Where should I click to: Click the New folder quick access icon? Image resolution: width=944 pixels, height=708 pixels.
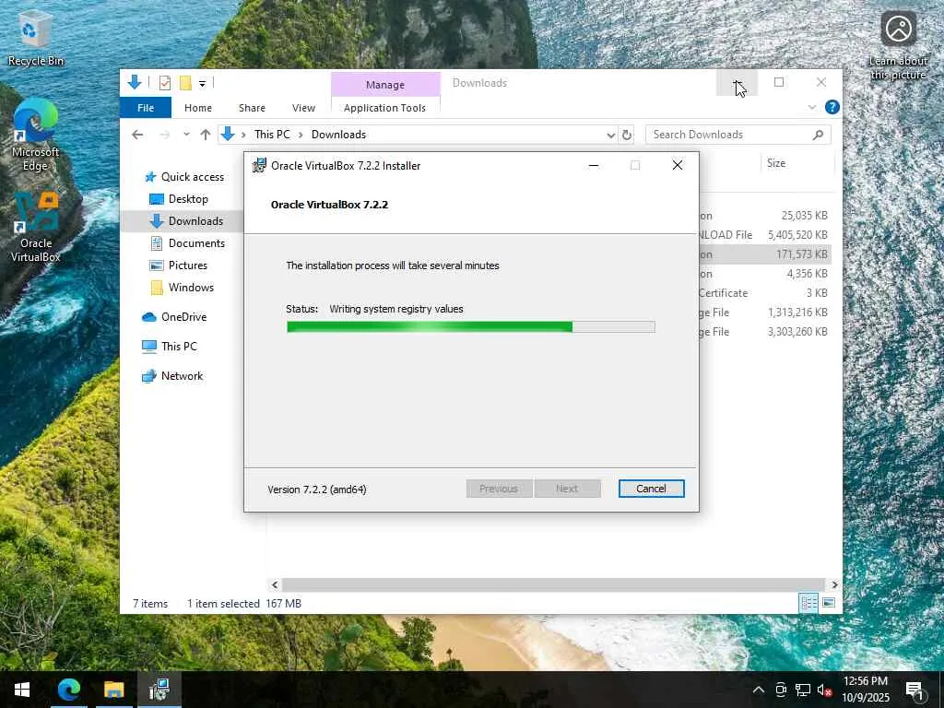coord(185,83)
